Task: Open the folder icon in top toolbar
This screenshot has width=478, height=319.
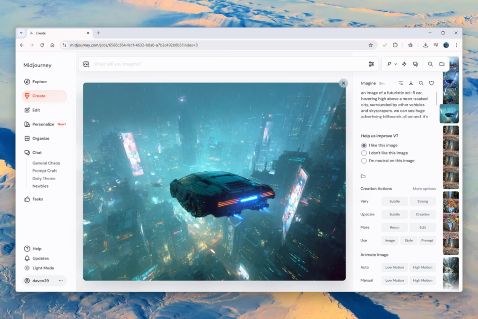Action: [x=442, y=64]
